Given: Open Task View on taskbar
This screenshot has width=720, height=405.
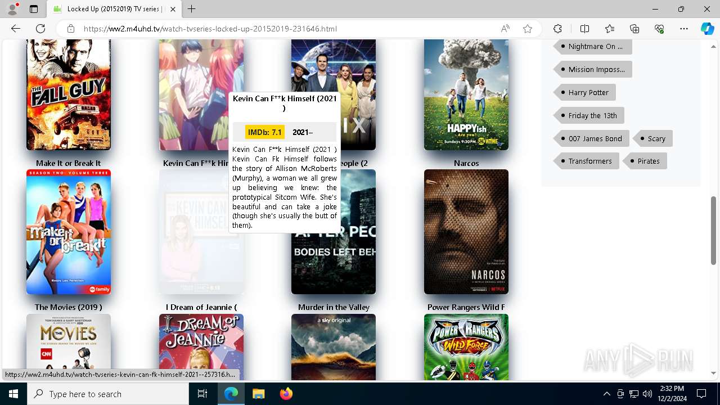Looking at the screenshot, I should (202, 394).
